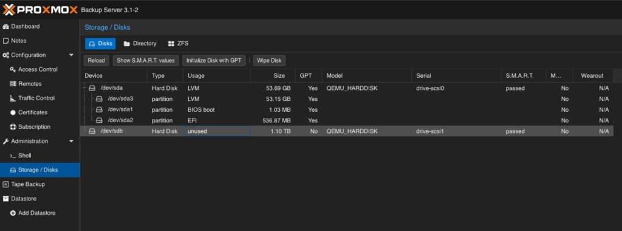Click the Traffic Control chart icon
This screenshot has width=622, height=231.
coord(13,98)
